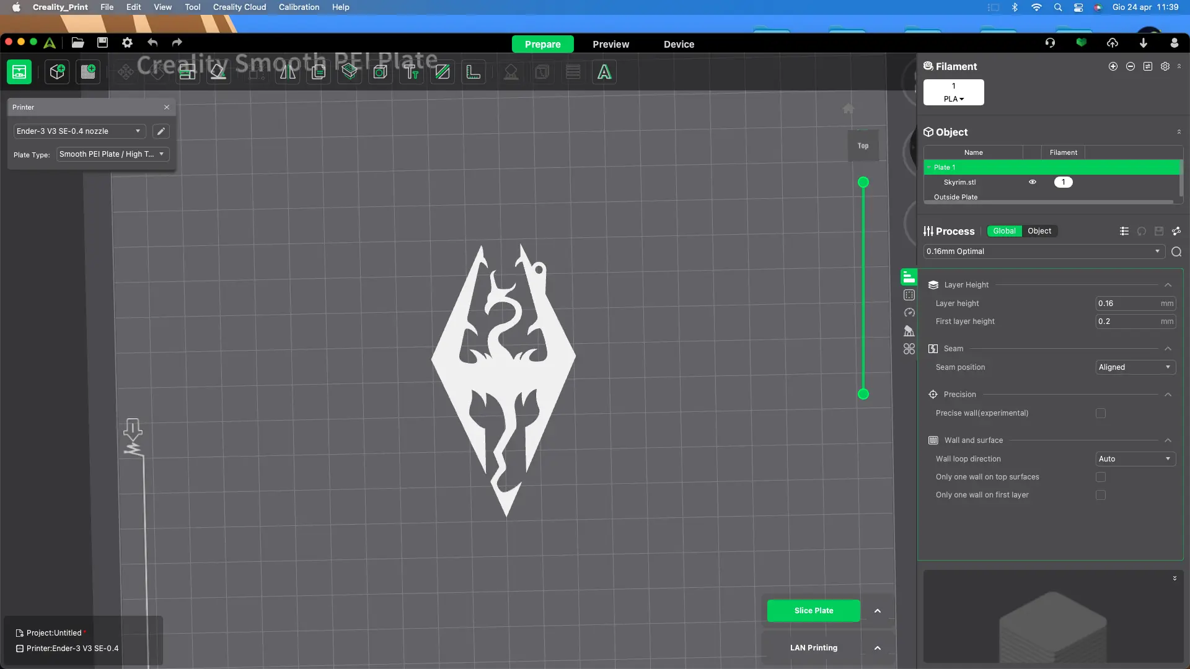The width and height of the screenshot is (1190, 669).
Task: Redo the action with the forward arrow icon
Action: coord(177,43)
